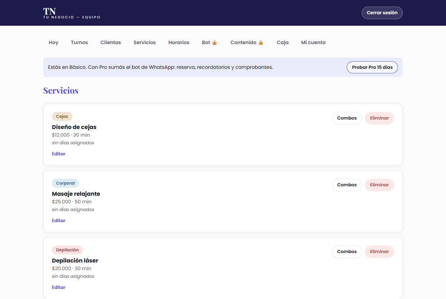This screenshot has height=299, width=446.
Task: Select the Depilación láser title
Action: coord(75,260)
